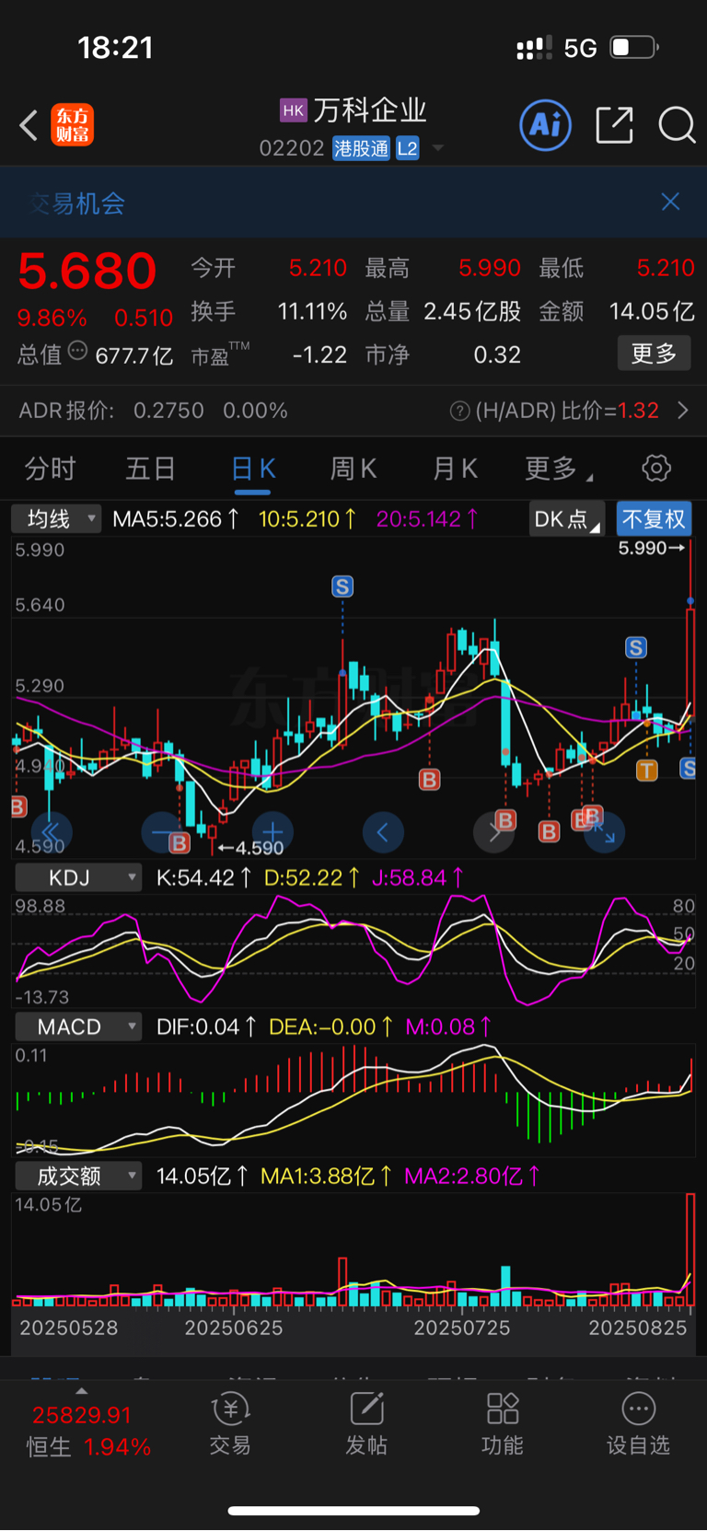
Task: Open the 更多 period dropdown
Action: click(558, 469)
